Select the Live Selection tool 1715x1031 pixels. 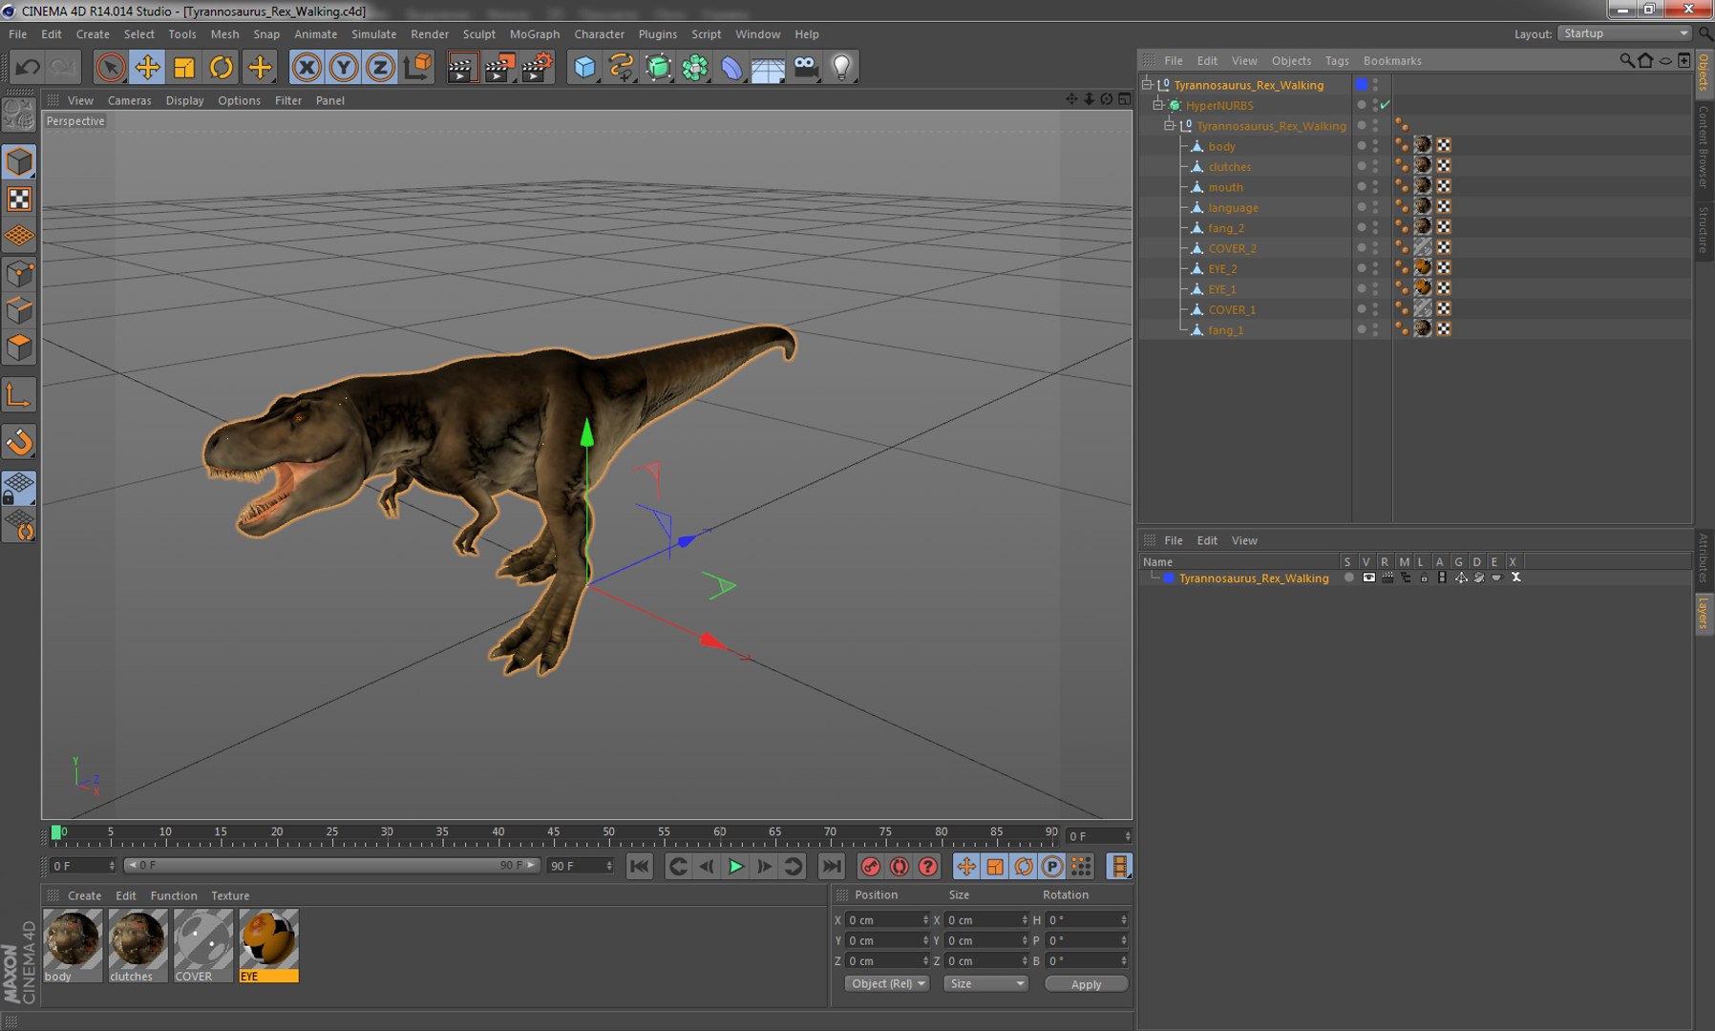click(111, 67)
